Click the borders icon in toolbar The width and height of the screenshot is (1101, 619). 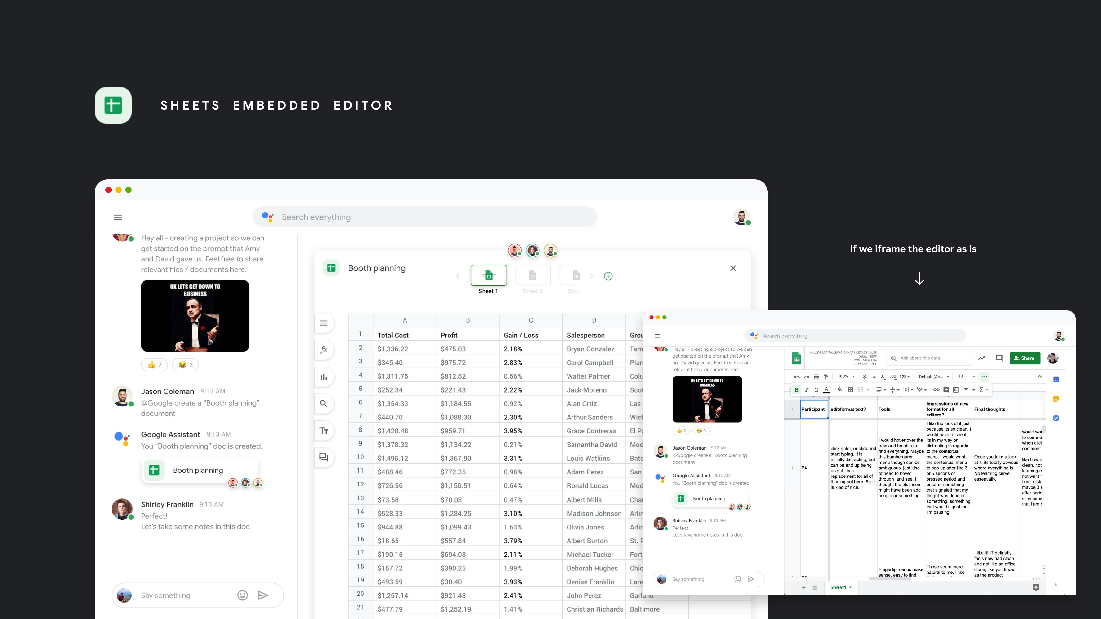(x=850, y=389)
